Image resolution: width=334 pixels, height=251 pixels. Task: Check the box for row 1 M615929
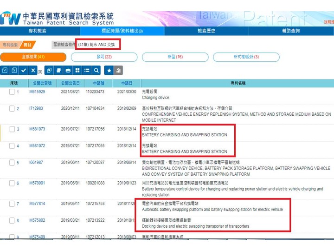click(x=12, y=92)
